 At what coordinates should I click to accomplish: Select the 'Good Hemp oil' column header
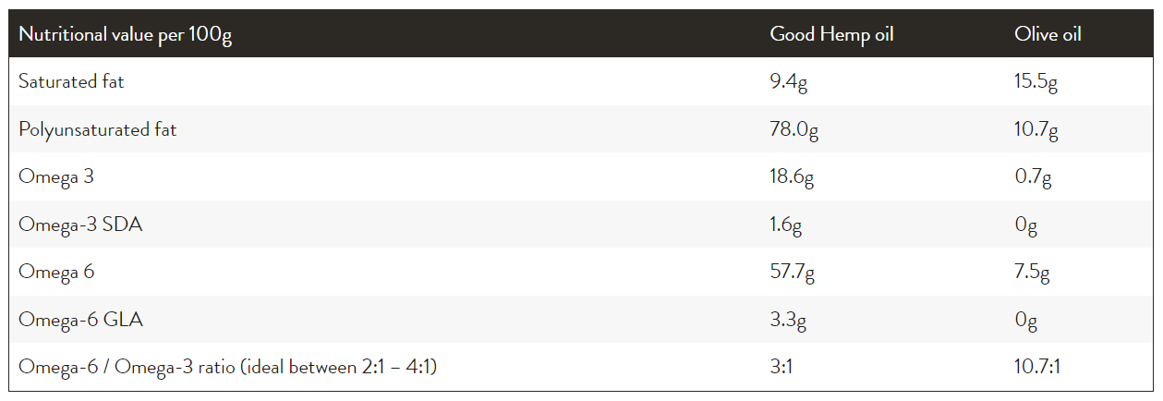[x=831, y=34]
